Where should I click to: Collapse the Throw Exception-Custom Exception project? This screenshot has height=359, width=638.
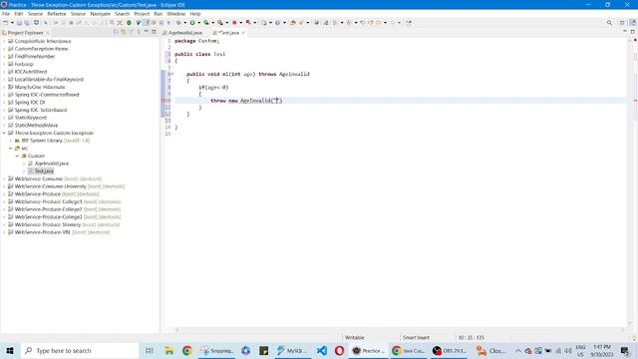point(4,133)
